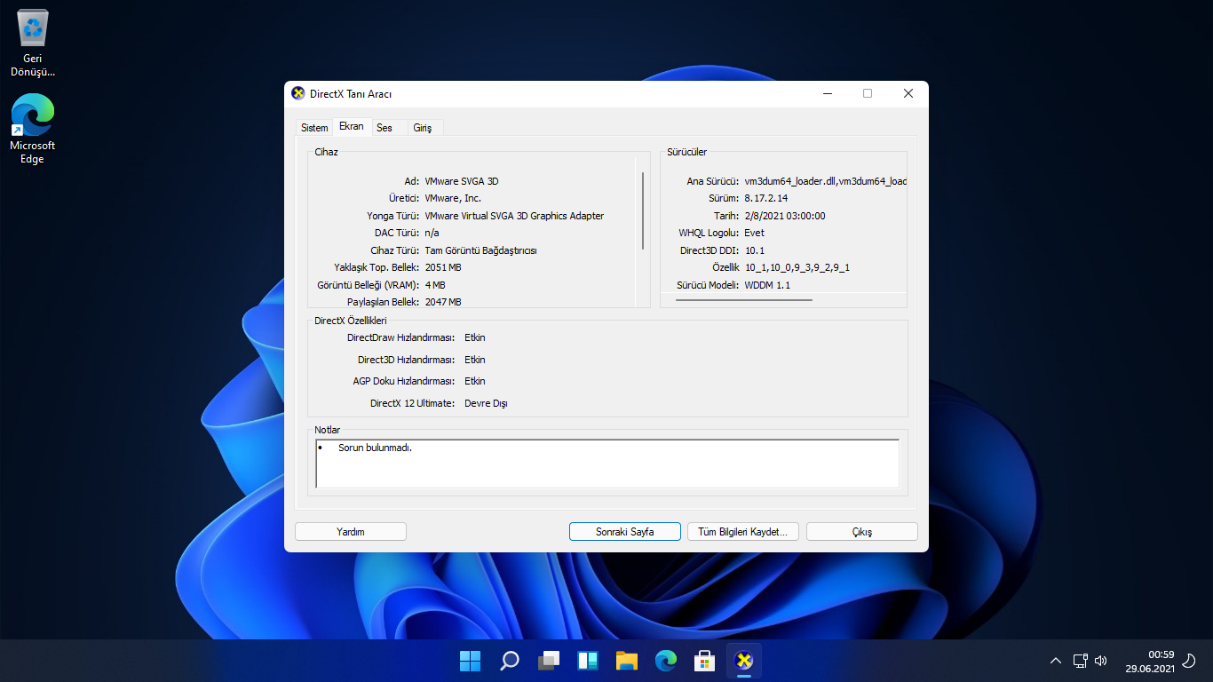Image resolution: width=1213 pixels, height=682 pixels.
Task: Select the Ekran tab
Action: point(352,126)
